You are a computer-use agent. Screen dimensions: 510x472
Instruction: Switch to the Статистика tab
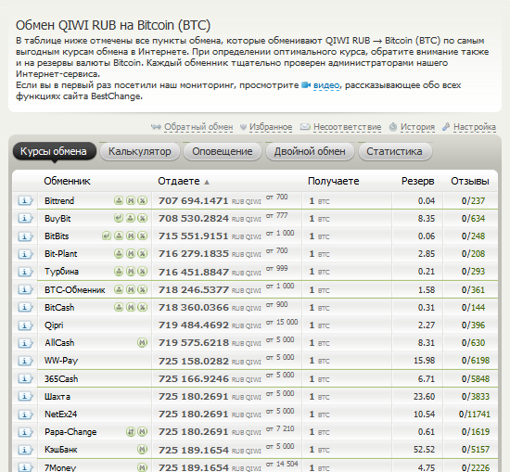pos(394,151)
